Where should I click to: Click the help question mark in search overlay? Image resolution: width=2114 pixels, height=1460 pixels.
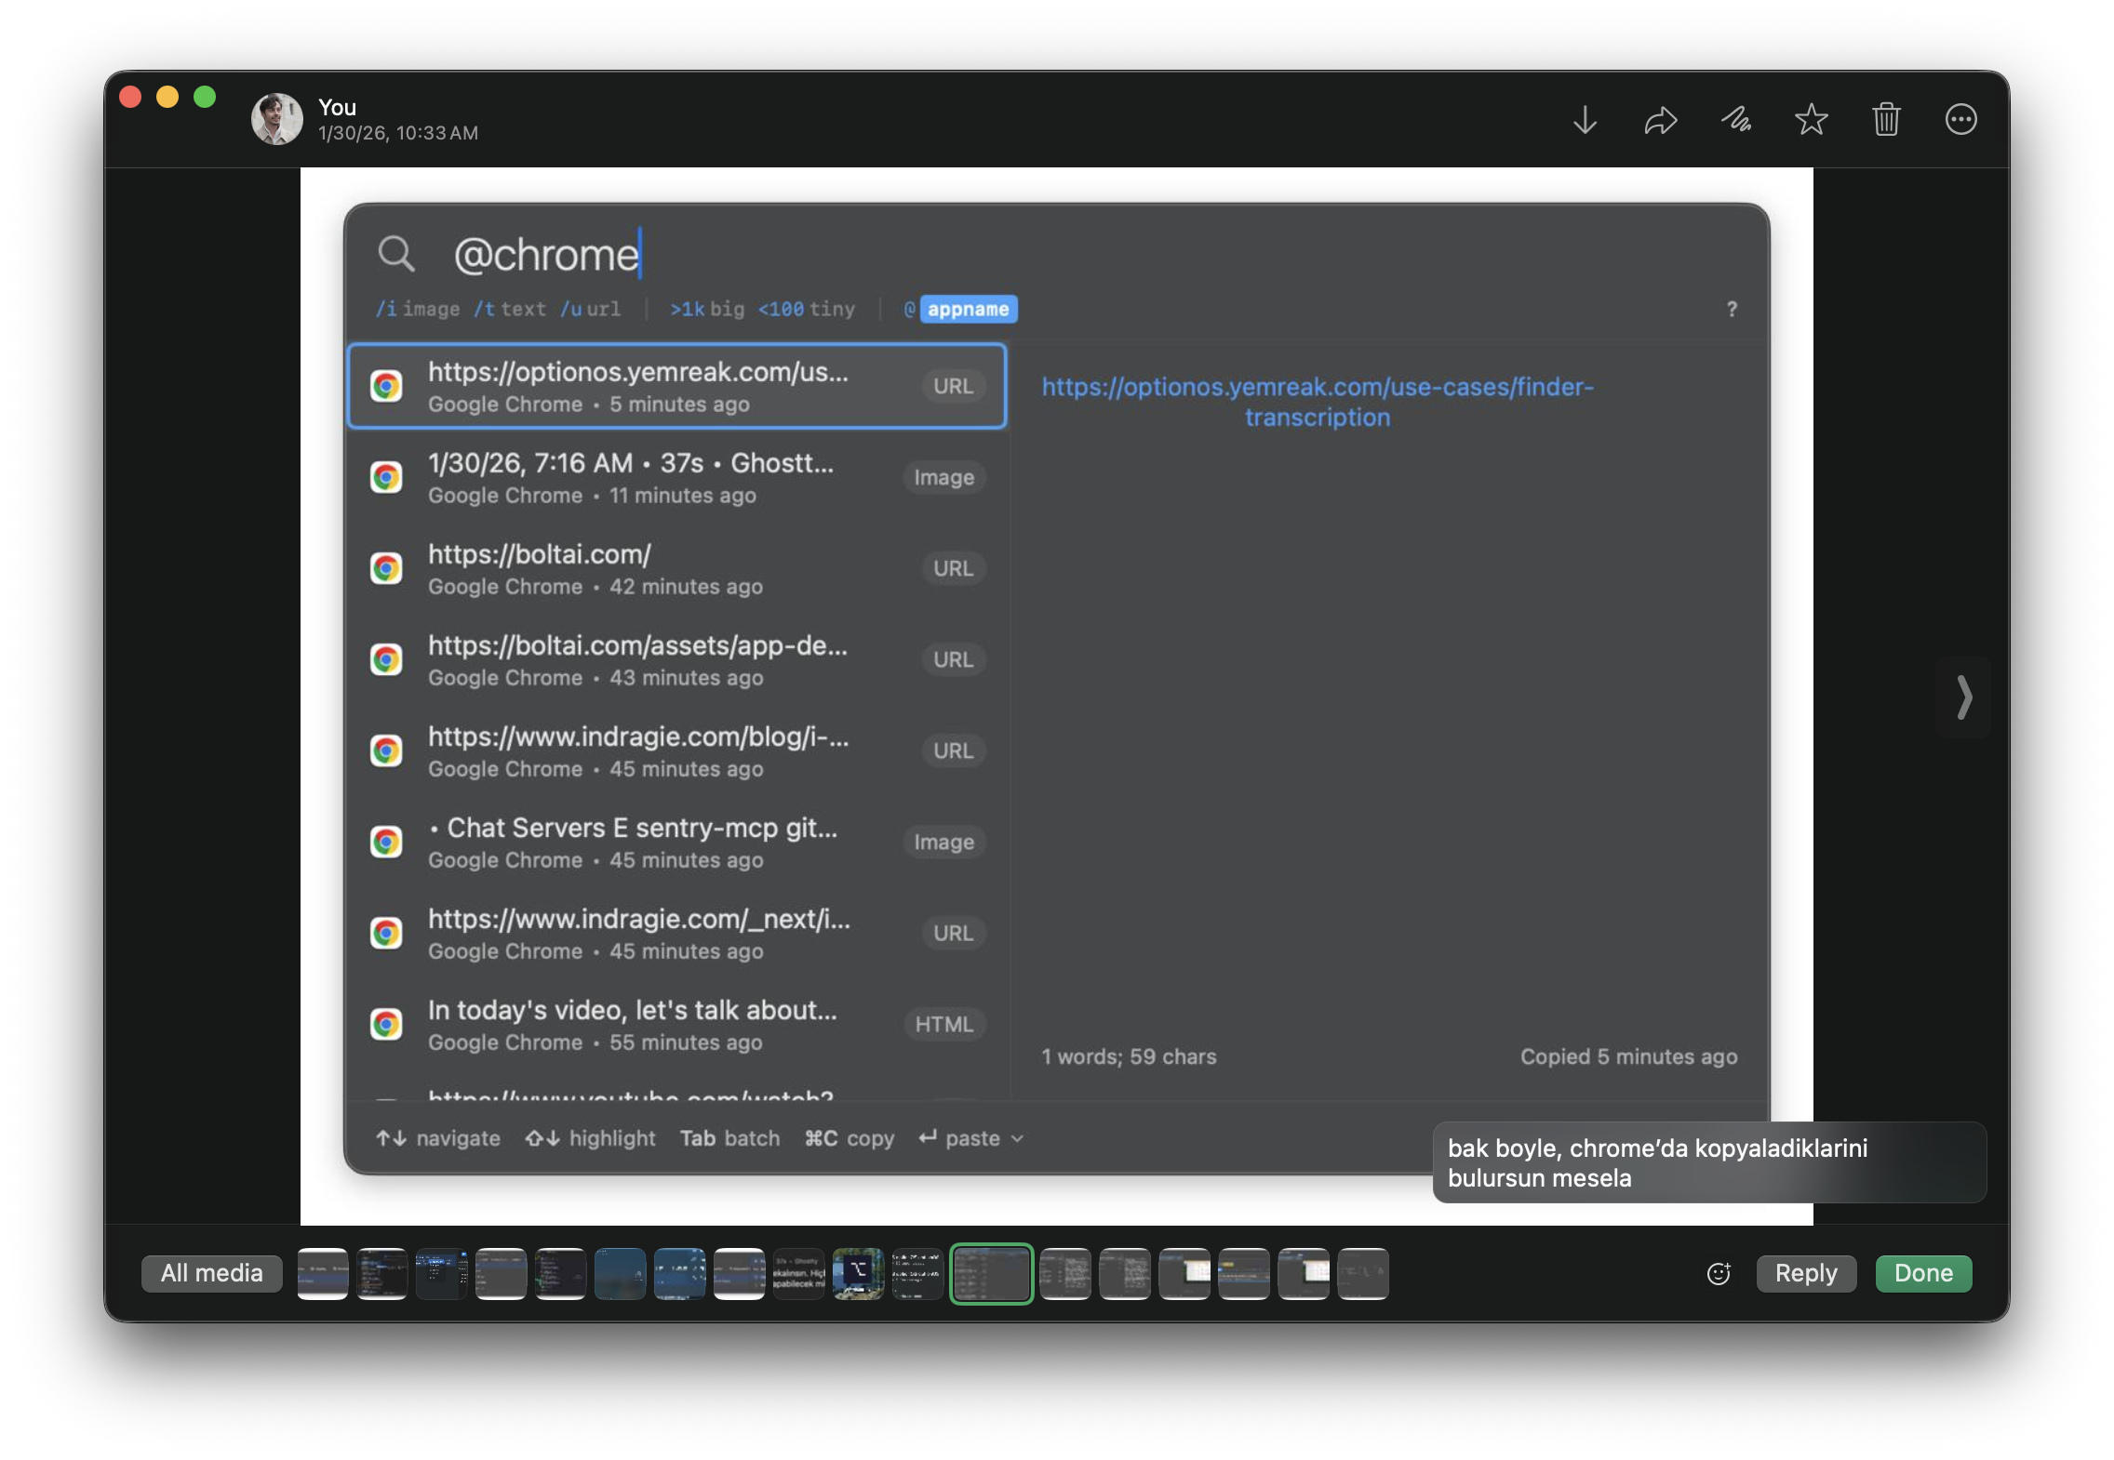pyautogui.click(x=1732, y=309)
